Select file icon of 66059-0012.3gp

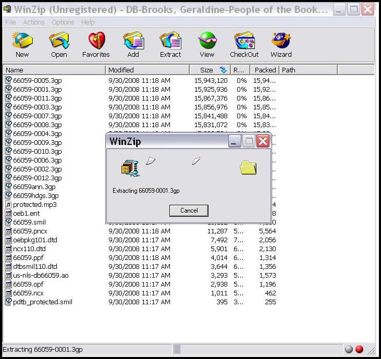coord(8,178)
